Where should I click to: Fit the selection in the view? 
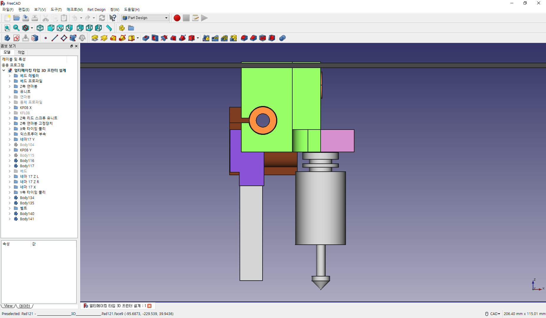point(16,28)
